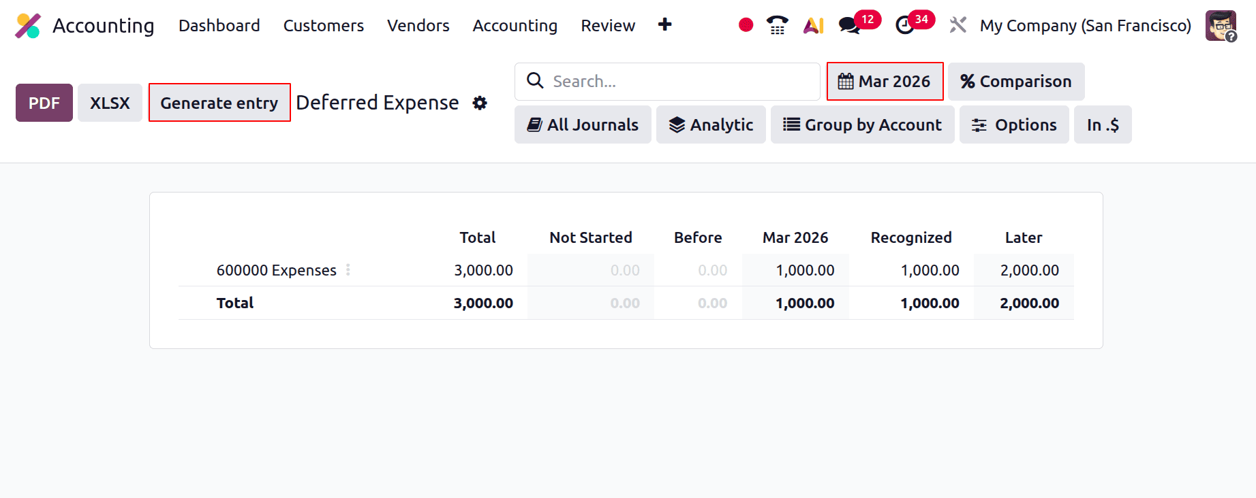Image resolution: width=1256 pixels, height=498 pixels.
Task: Open the Dashboard menu
Action: coord(219,26)
